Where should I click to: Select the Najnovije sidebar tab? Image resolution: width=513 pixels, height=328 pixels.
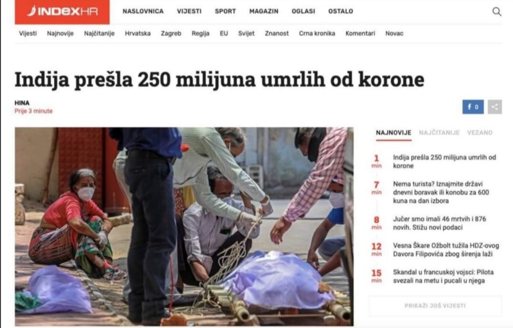394,133
